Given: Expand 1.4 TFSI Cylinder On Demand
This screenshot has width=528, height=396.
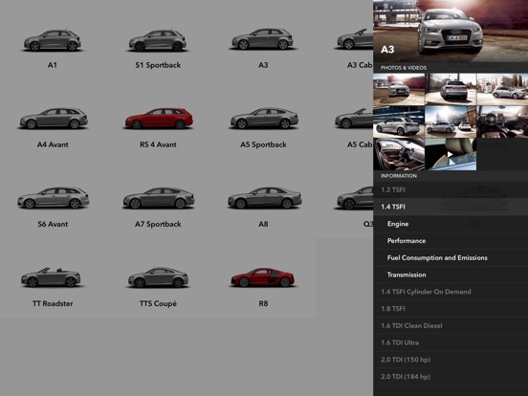Looking at the screenshot, I should [451, 292].
